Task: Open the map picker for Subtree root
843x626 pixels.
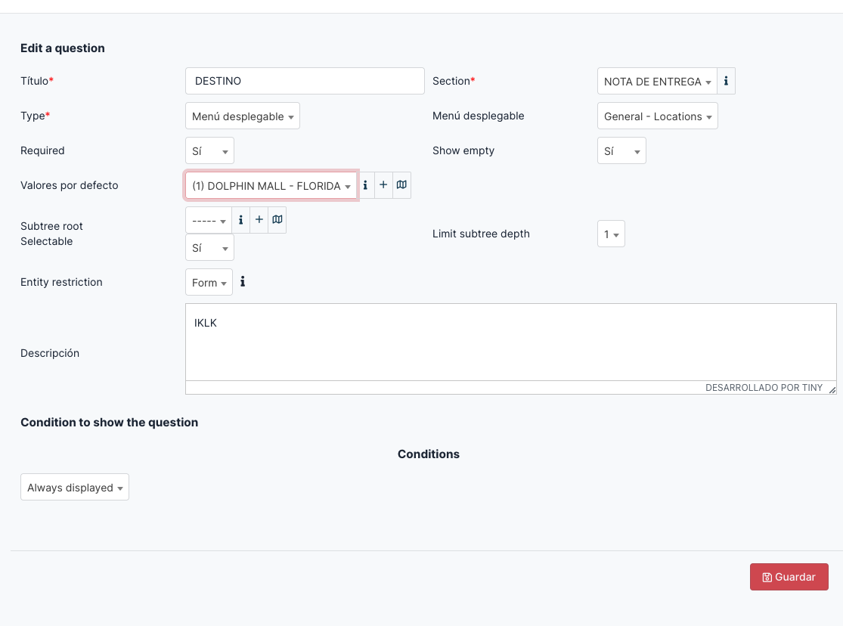Action: (277, 219)
